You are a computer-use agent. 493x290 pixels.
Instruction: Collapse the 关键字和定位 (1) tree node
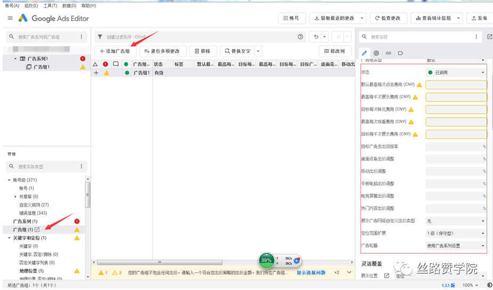(x=9, y=238)
